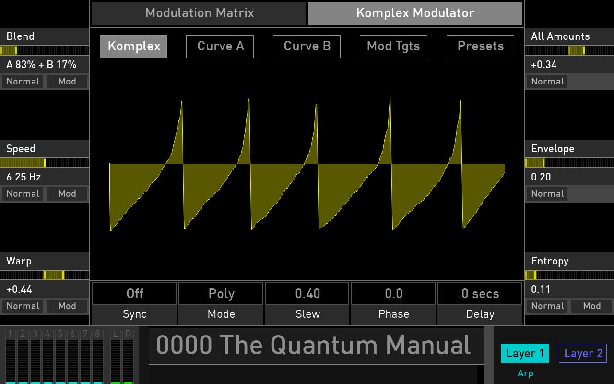
Task: Set Blend control to Normal mode
Action: pos(23,81)
